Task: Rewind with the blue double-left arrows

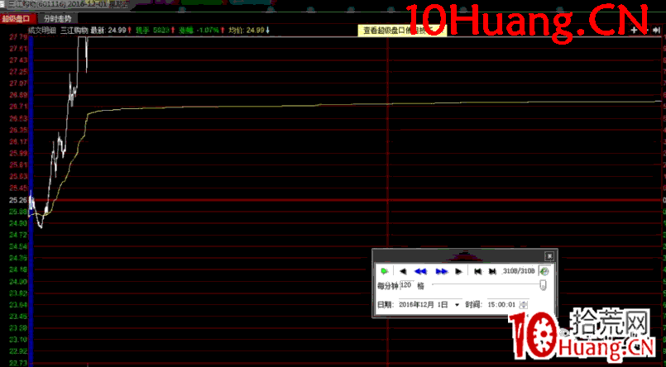Action: click(x=420, y=271)
